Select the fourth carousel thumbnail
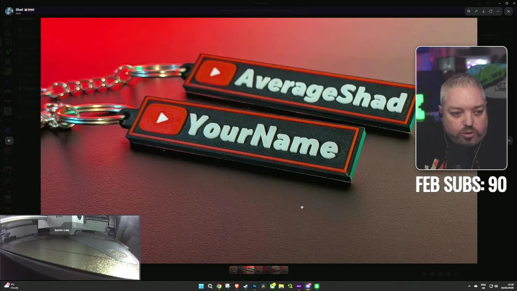 pos(258,270)
